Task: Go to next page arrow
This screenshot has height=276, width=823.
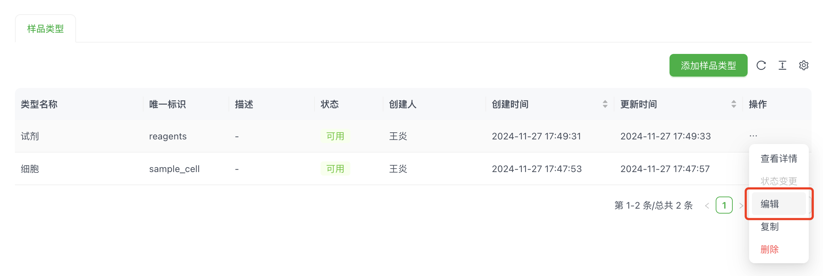Action: pyautogui.click(x=741, y=205)
